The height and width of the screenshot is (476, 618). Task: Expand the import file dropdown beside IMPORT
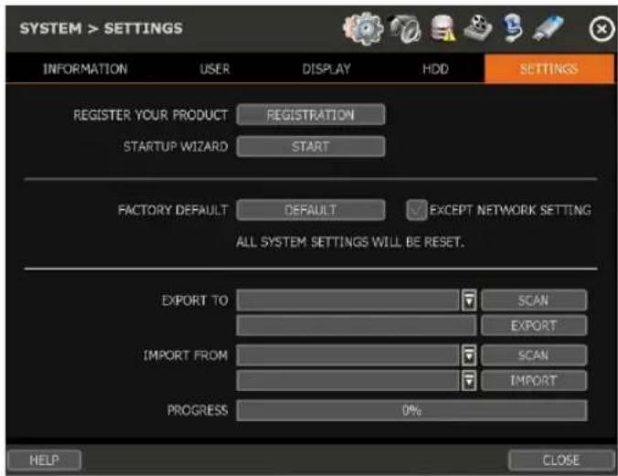[469, 381]
